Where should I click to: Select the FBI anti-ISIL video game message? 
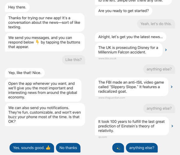pos(131,87)
